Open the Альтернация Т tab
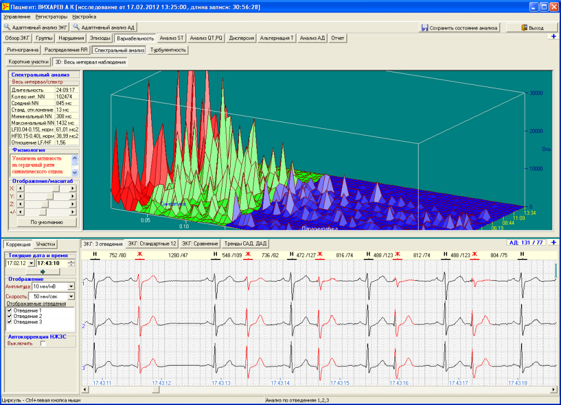The image size is (561, 405). tap(277, 38)
